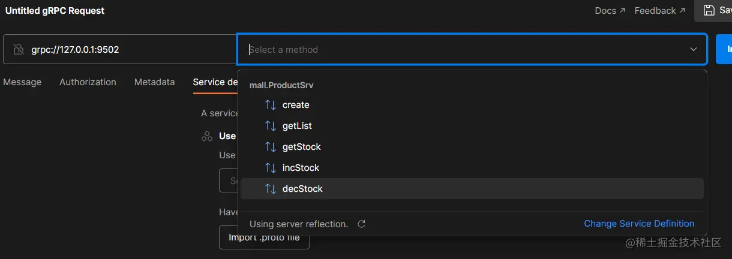Click the arrows icon next to decStock

pyautogui.click(x=271, y=189)
